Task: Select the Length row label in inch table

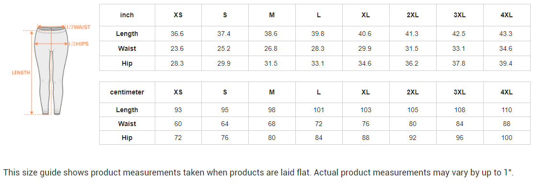Action: 127,34
